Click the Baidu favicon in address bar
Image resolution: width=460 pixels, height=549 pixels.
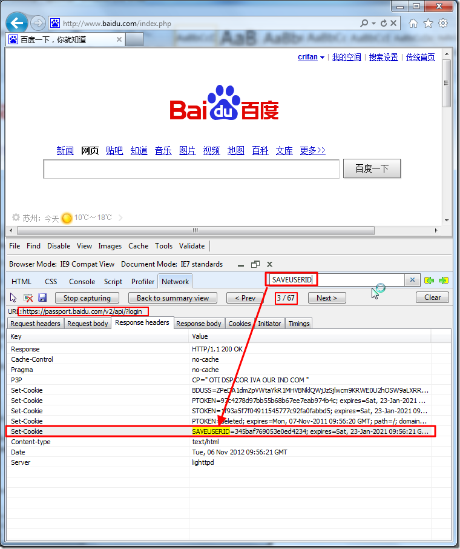tap(55, 24)
